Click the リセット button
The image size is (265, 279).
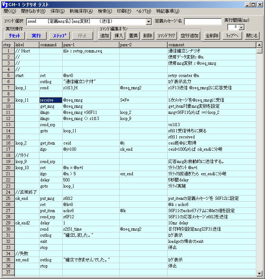click(14, 35)
